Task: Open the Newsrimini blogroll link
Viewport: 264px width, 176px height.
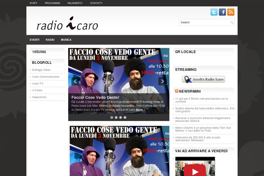Action: [x=39, y=97]
